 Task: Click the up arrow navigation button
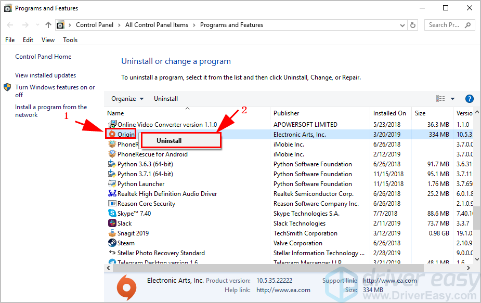point(48,25)
